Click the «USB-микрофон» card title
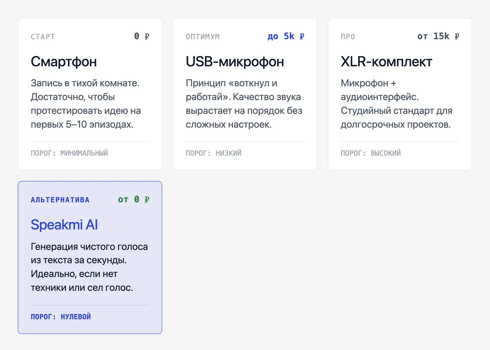 click(x=235, y=62)
